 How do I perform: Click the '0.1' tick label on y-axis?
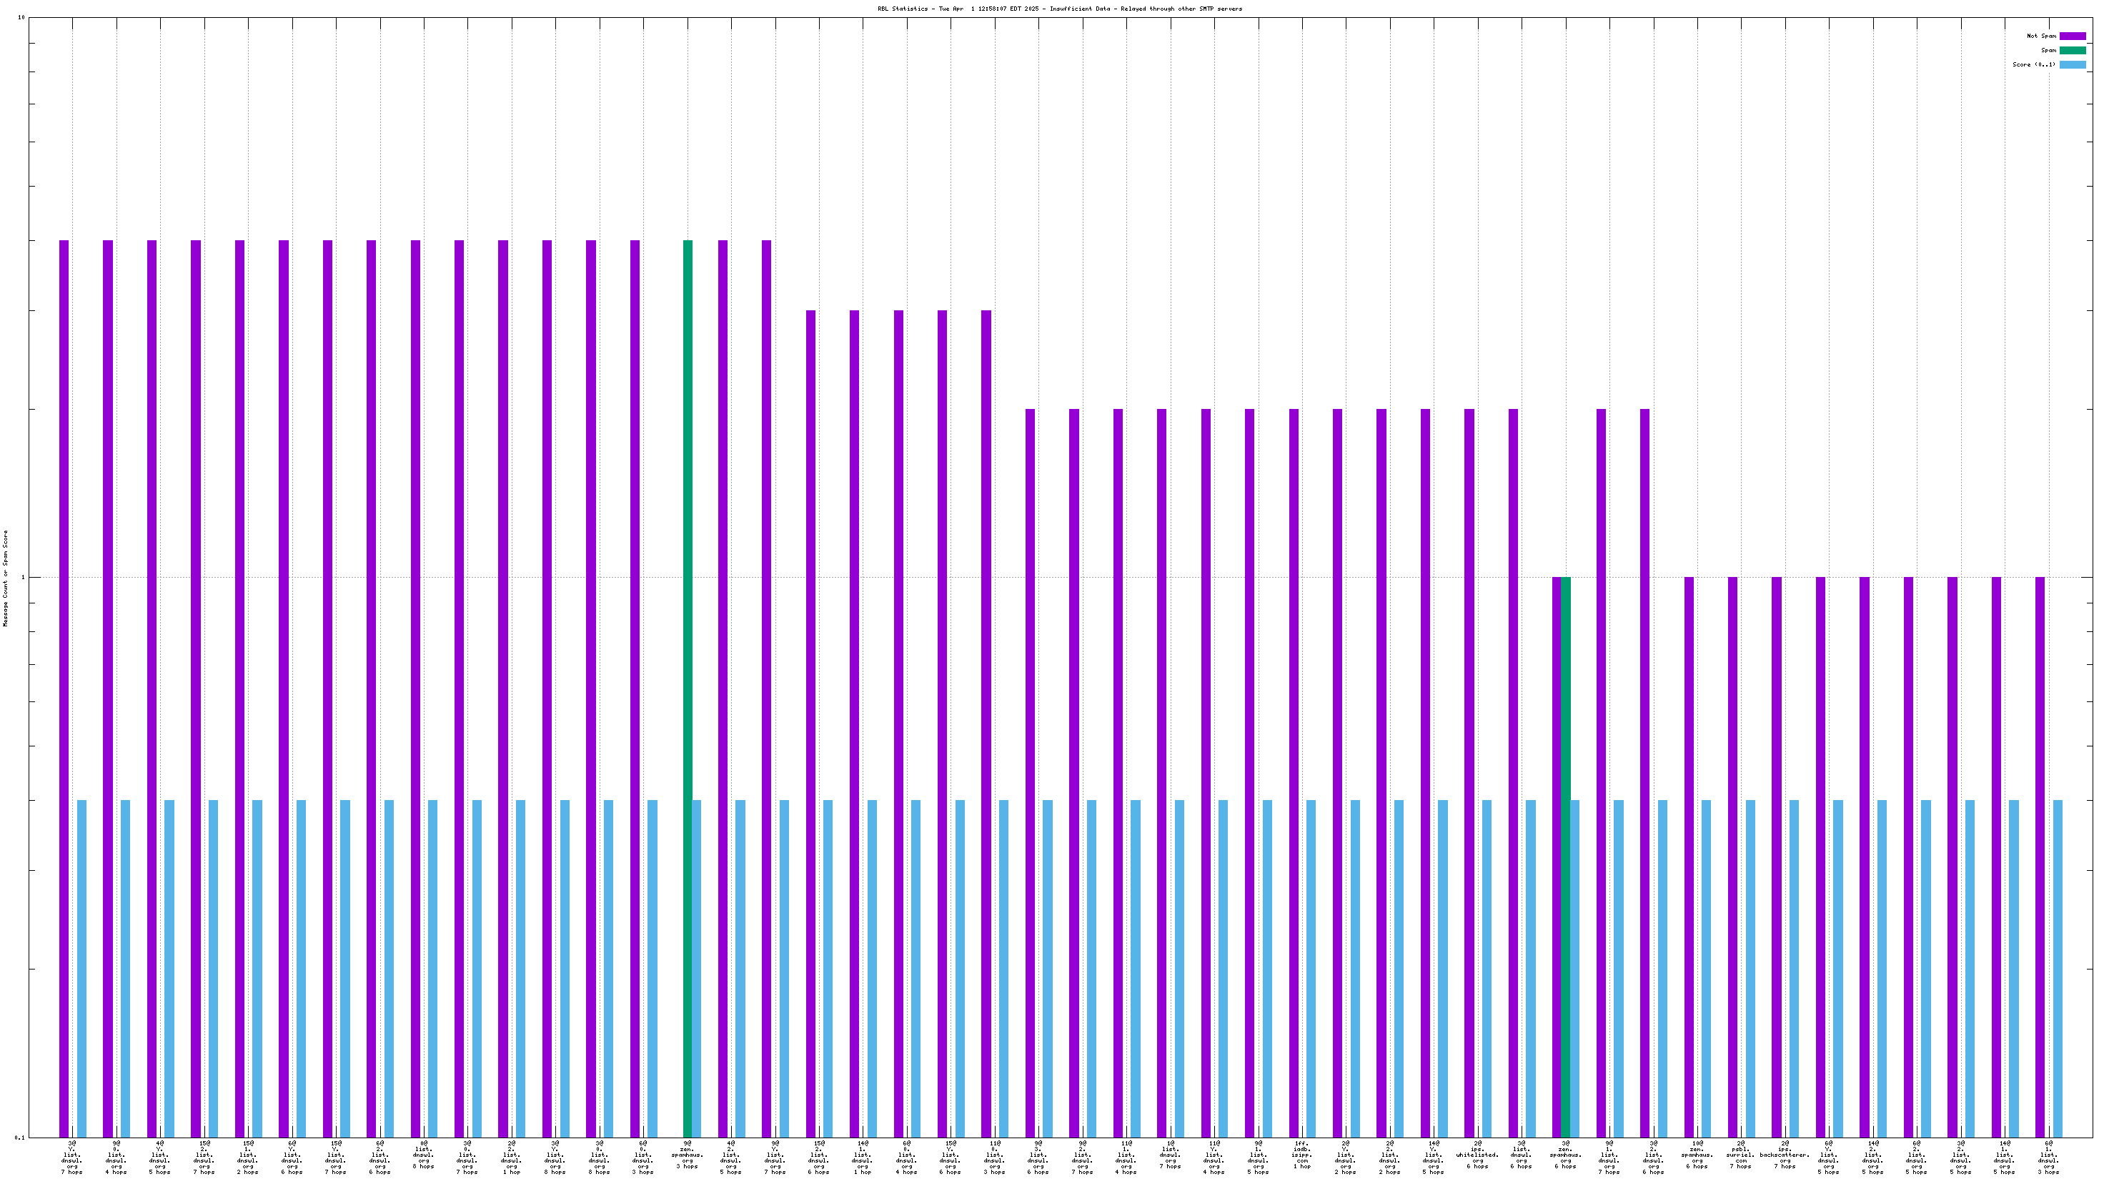[x=19, y=1138]
